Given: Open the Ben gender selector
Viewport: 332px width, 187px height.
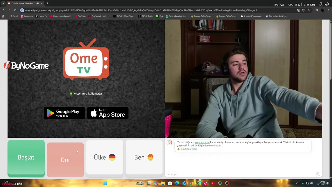Looking at the screenshot, I should [x=144, y=157].
